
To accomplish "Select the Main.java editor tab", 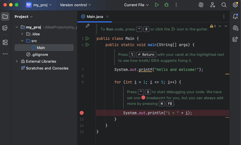I will tap(95, 17).
